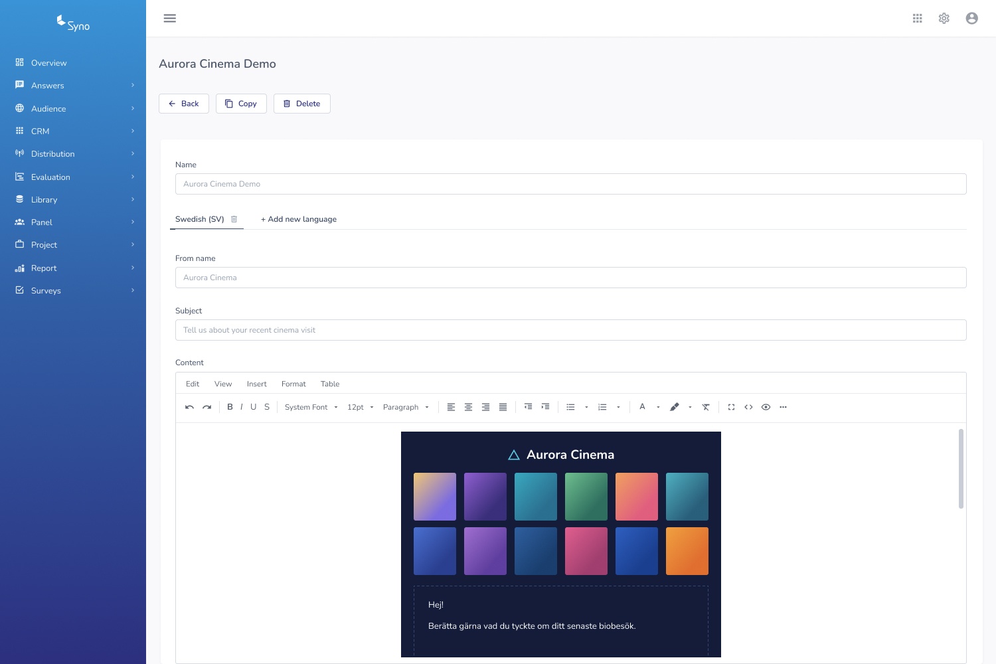This screenshot has height=664, width=996.
Task: Click the Back button
Action: pyautogui.click(x=184, y=104)
